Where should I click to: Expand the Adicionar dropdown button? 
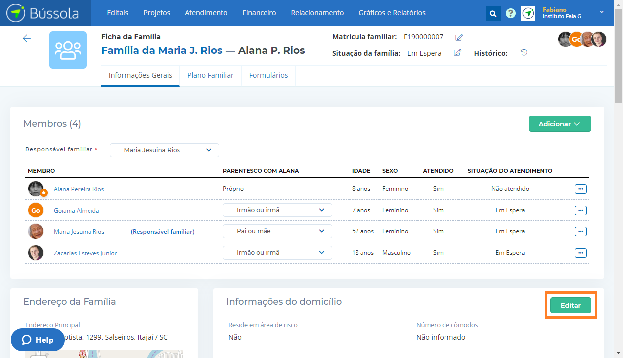click(x=559, y=124)
